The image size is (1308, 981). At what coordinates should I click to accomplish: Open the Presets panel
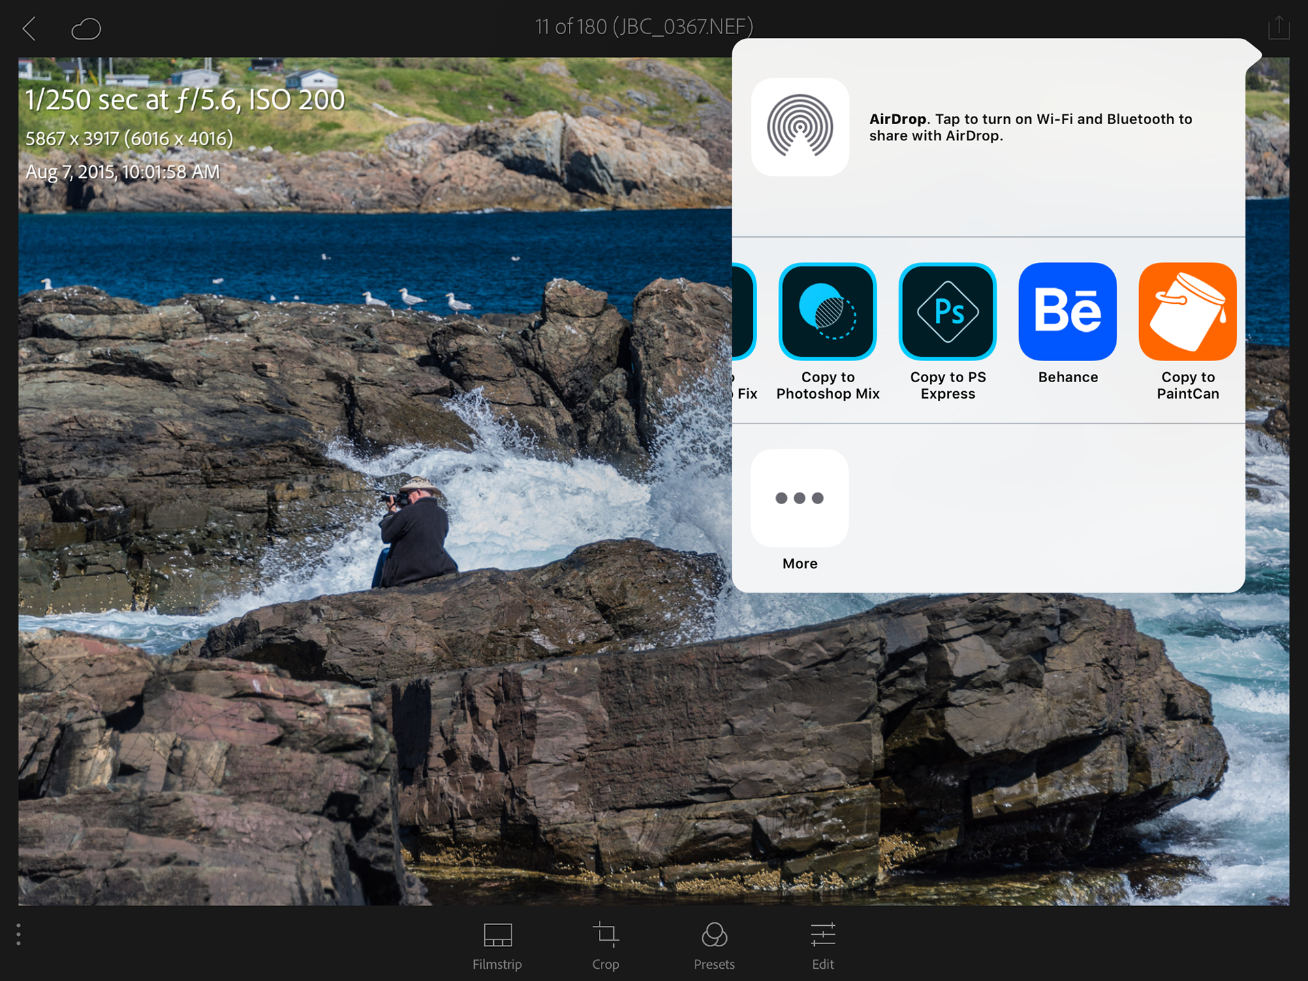point(714,946)
